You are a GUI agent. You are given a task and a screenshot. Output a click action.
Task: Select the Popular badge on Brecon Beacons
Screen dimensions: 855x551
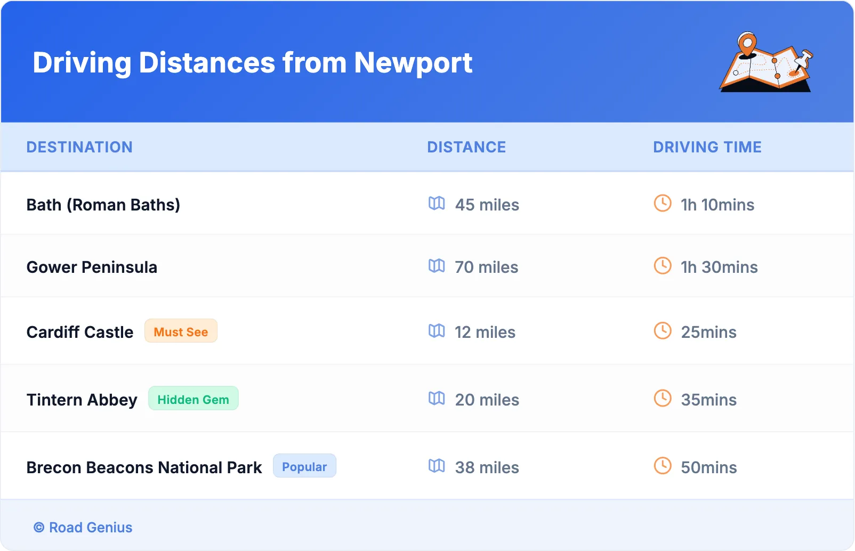pyautogui.click(x=304, y=466)
